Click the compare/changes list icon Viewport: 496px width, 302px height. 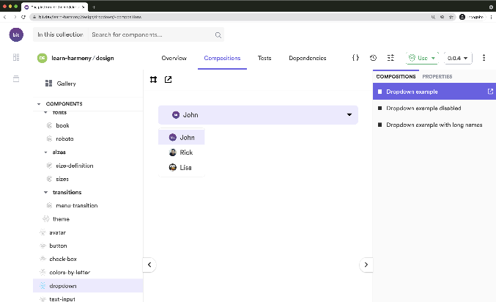click(390, 58)
